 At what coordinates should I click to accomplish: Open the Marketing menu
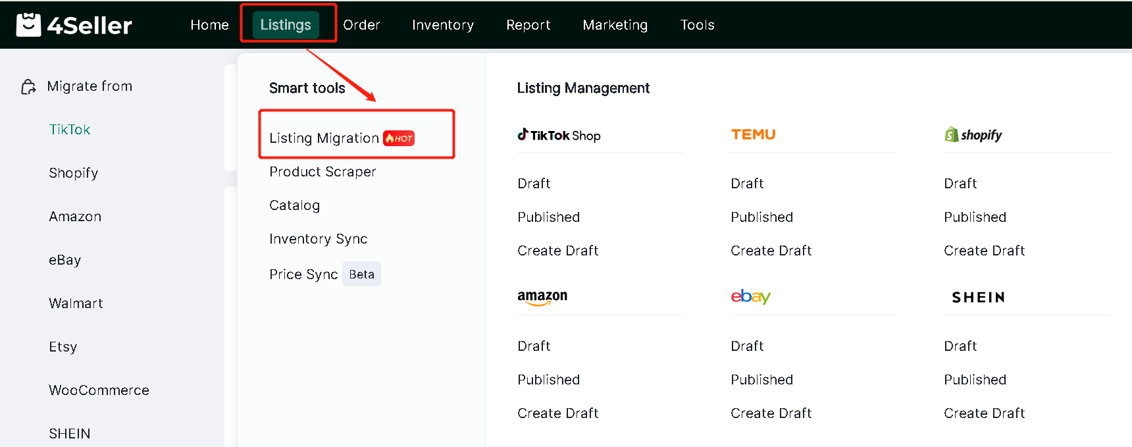point(615,25)
